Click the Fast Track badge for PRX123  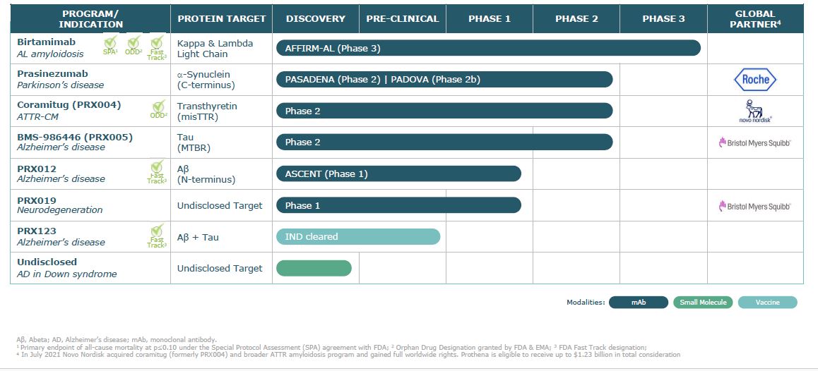pyautogui.click(x=157, y=236)
